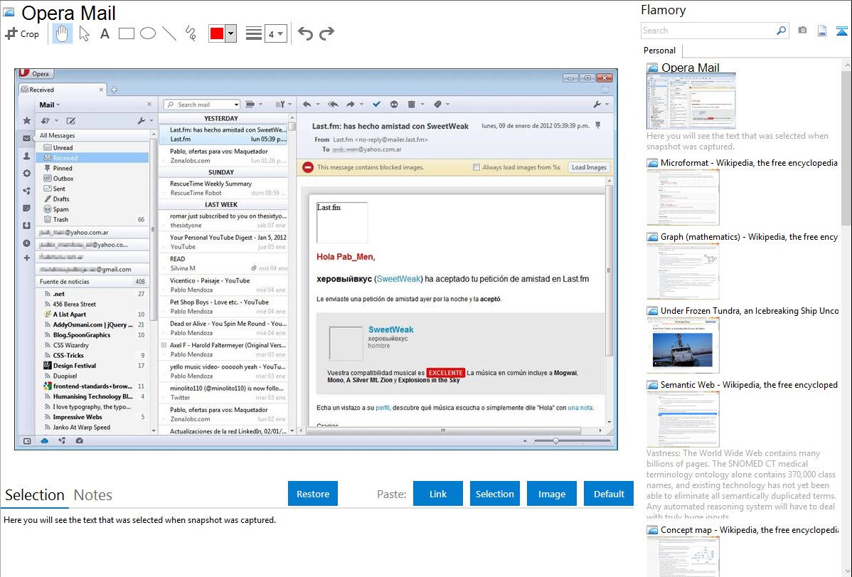The height and width of the screenshot is (577, 852).
Task: Open the Your Personal YouTube Digest message
Action: pyautogui.click(x=223, y=242)
